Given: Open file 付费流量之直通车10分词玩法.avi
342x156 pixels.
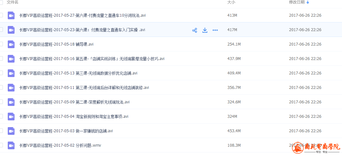Looking at the screenshot, I should tap(83, 15).
